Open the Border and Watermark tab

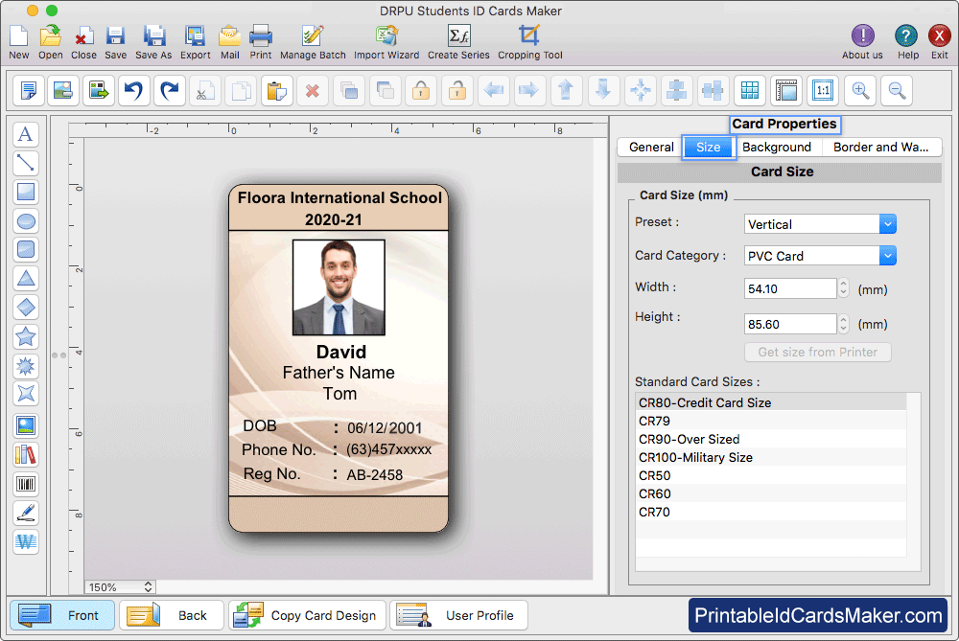880,148
